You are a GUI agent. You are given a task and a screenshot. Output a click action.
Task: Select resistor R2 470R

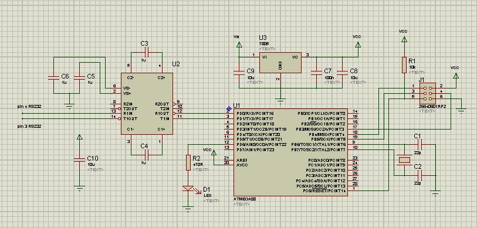[188, 162]
